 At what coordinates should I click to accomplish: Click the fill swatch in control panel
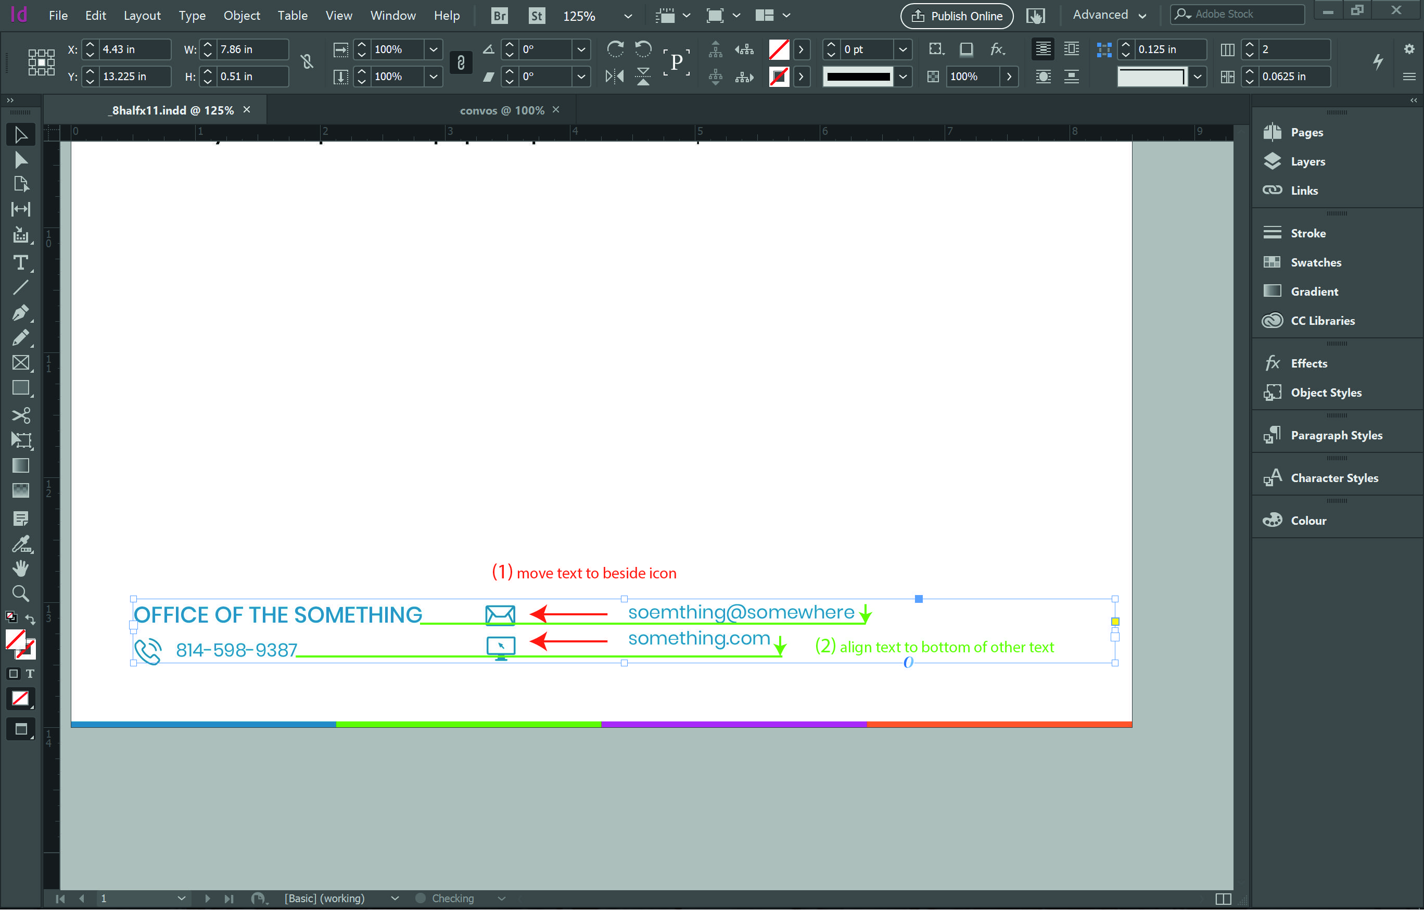(779, 49)
